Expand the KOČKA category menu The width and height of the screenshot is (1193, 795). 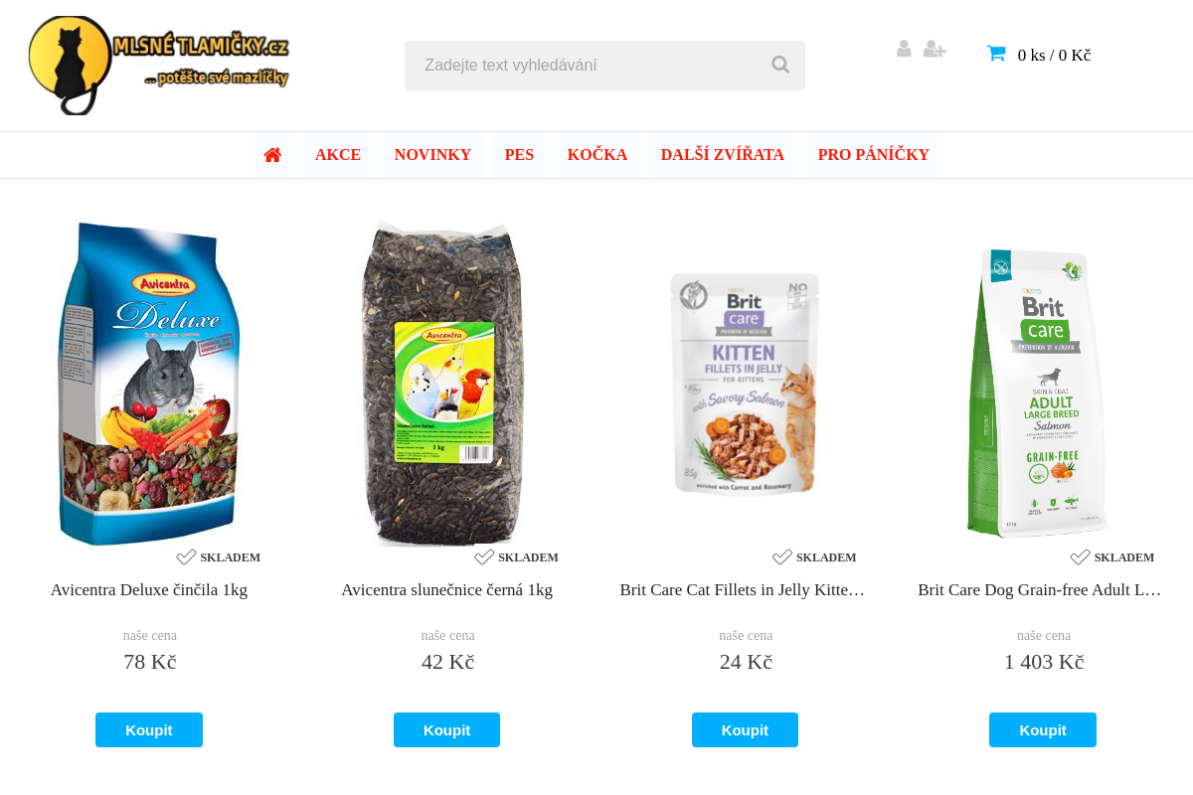click(x=597, y=155)
